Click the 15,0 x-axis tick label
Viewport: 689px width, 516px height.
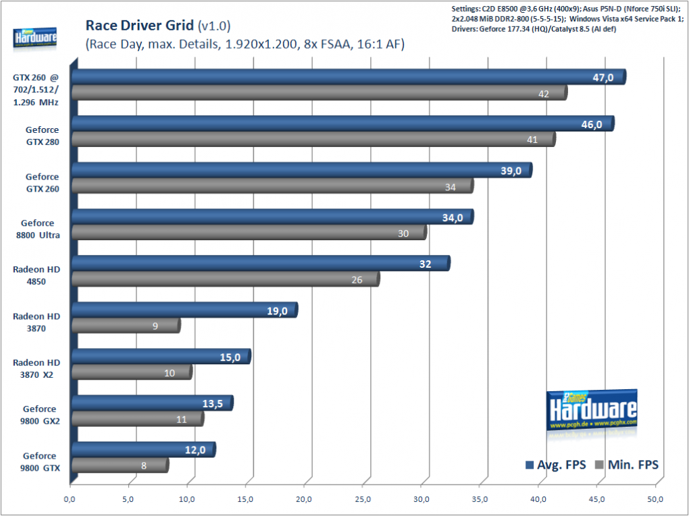[x=245, y=499]
